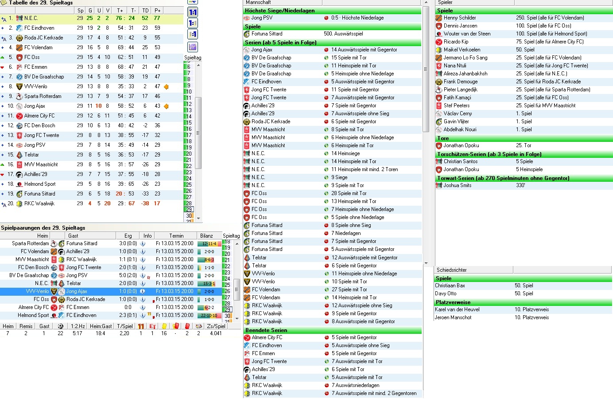Toggle the home table 1:1 button (left digit blue)
Screen dimensions: 613x399
[193, 23]
